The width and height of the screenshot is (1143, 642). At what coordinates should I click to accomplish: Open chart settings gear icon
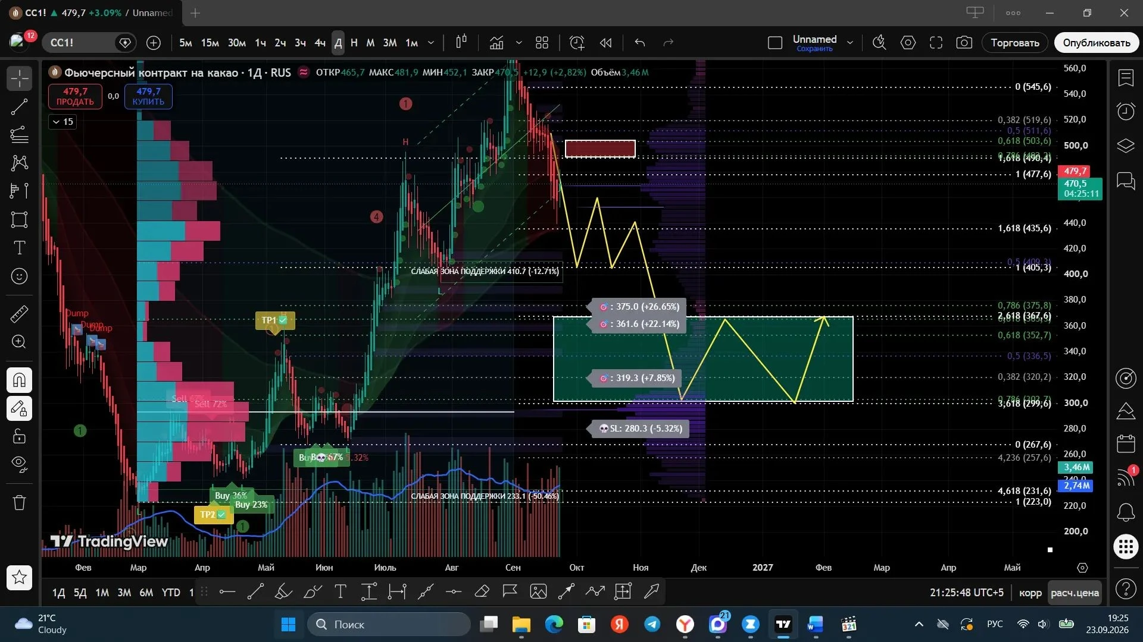point(908,43)
